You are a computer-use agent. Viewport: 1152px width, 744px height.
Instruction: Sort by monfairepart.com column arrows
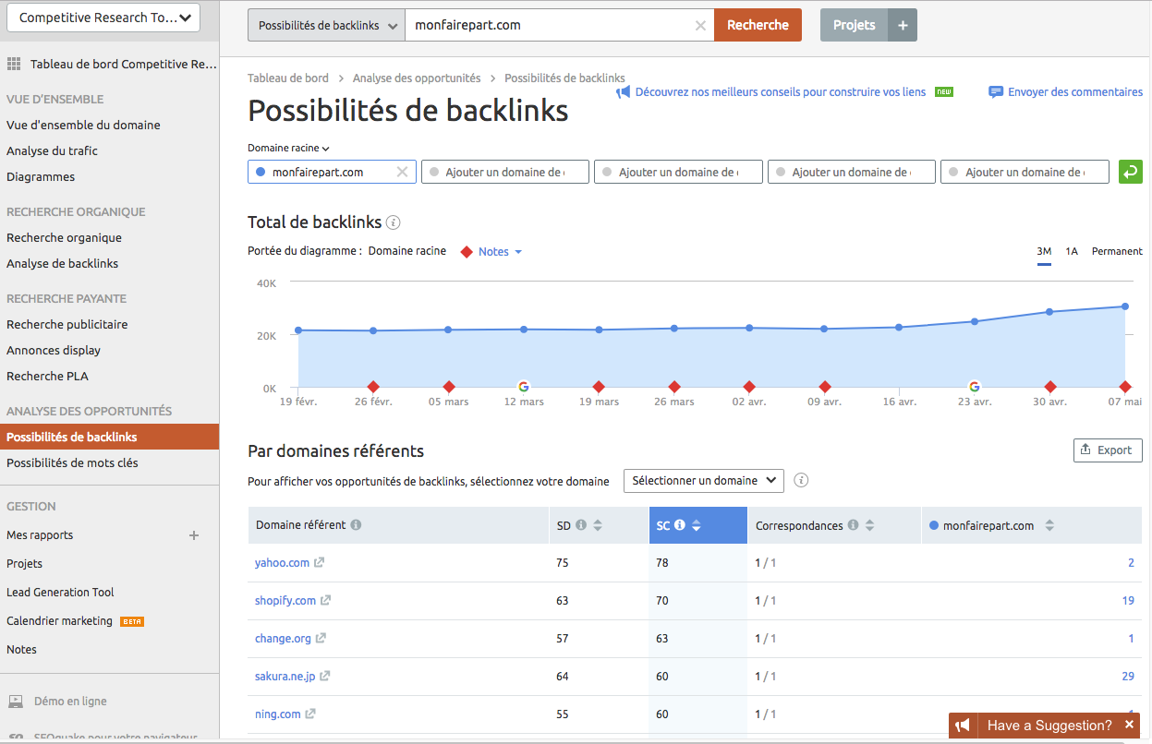pyautogui.click(x=1049, y=525)
